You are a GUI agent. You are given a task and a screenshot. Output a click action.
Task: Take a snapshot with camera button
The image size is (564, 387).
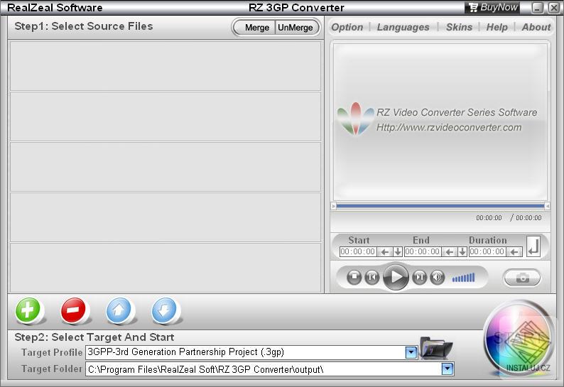click(x=522, y=278)
